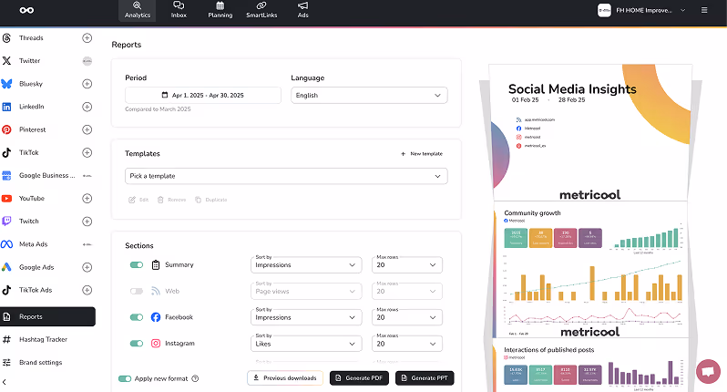
Task: Add Twitch connection plus icon
Action: 87,222
